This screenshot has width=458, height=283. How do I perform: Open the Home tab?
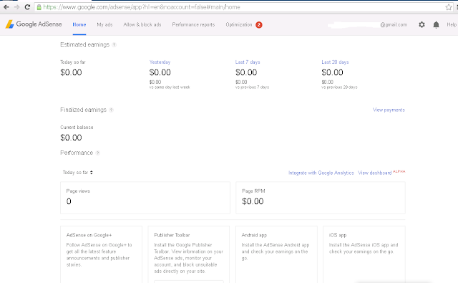(x=79, y=24)
